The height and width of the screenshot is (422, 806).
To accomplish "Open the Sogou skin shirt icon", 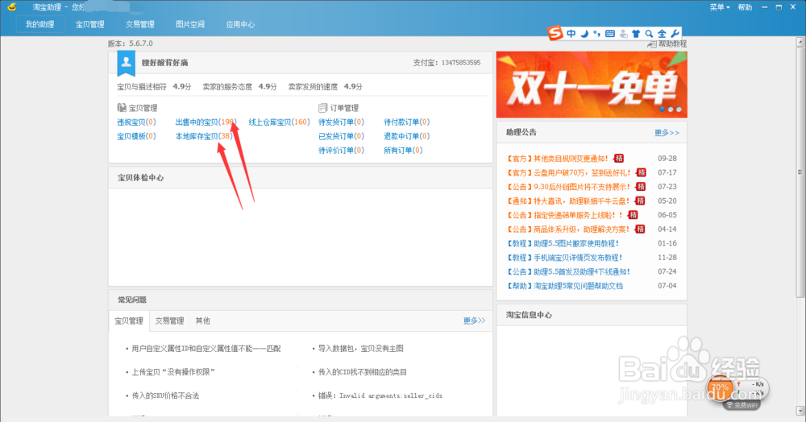I will (x=637, y=34).
